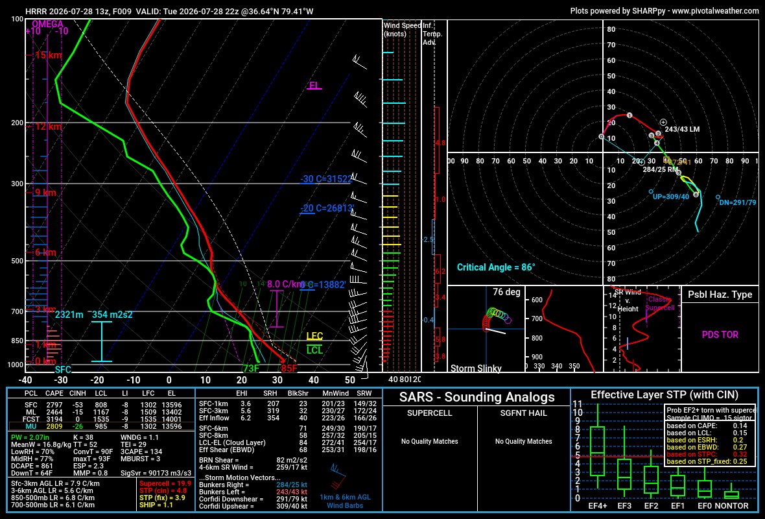Click the -20 C=26813' height label
This screenshot has height=519, width=765.
click(326, 208)
